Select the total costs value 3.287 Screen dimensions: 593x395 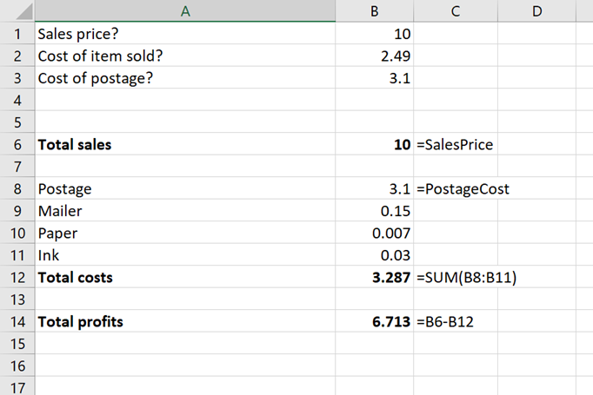click(375, 277)
